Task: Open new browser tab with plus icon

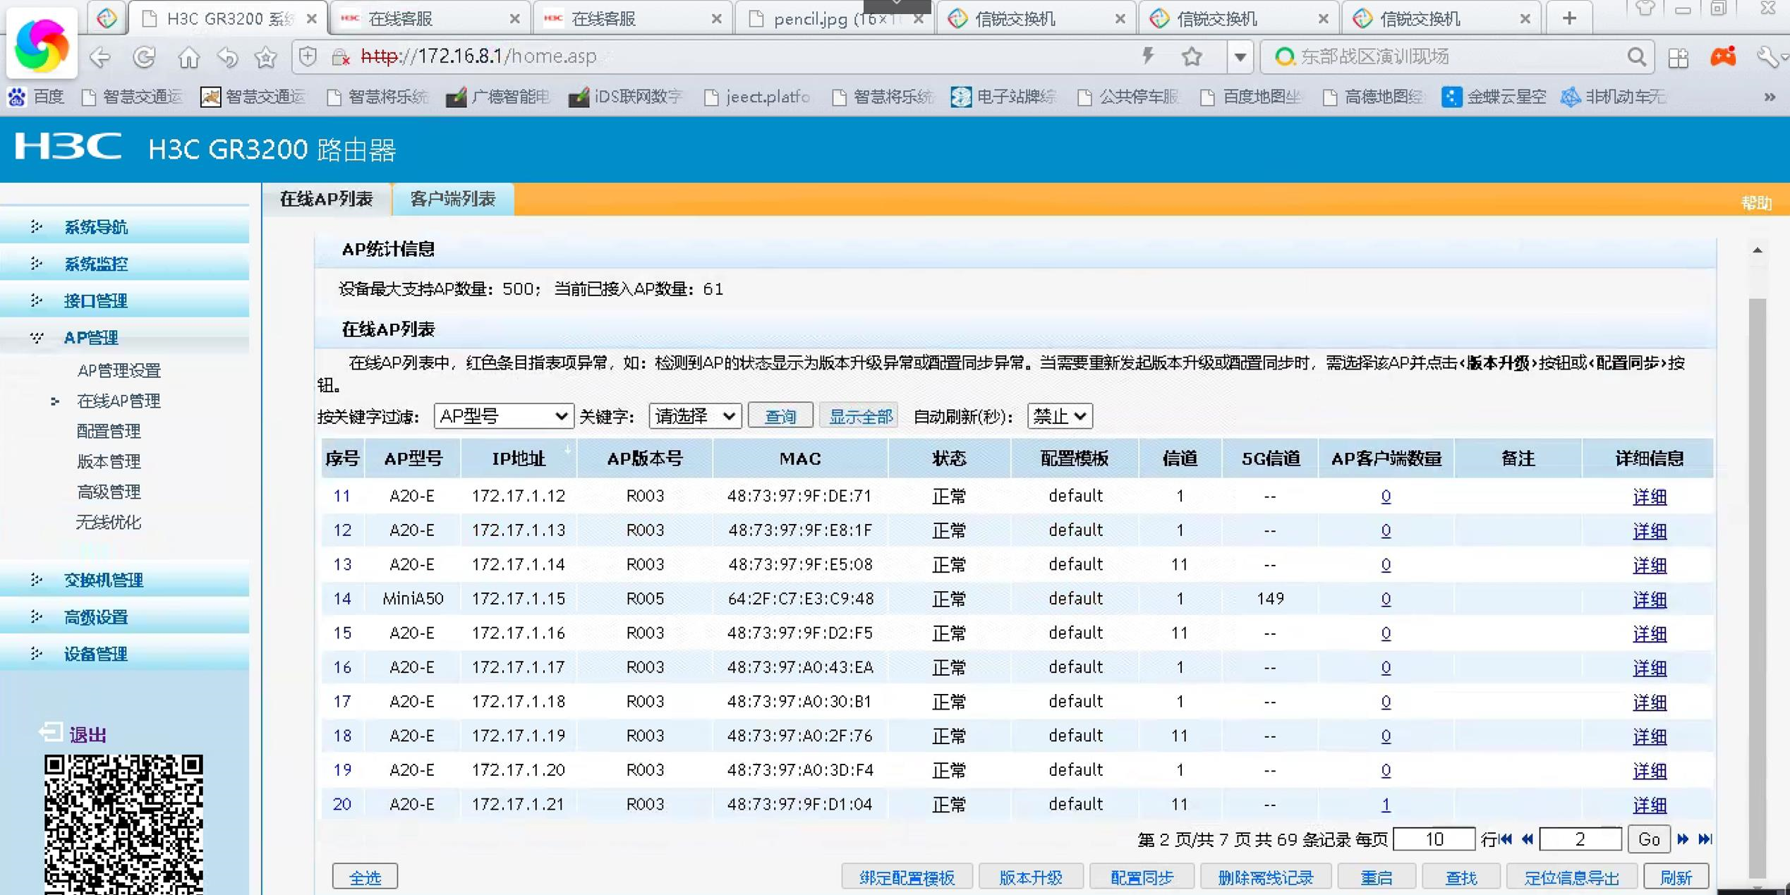Action: 1569,18
